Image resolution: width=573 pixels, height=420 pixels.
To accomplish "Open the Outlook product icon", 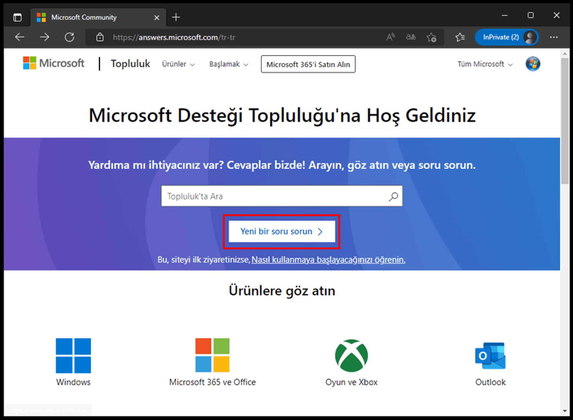I will click(x=490, y=356).
